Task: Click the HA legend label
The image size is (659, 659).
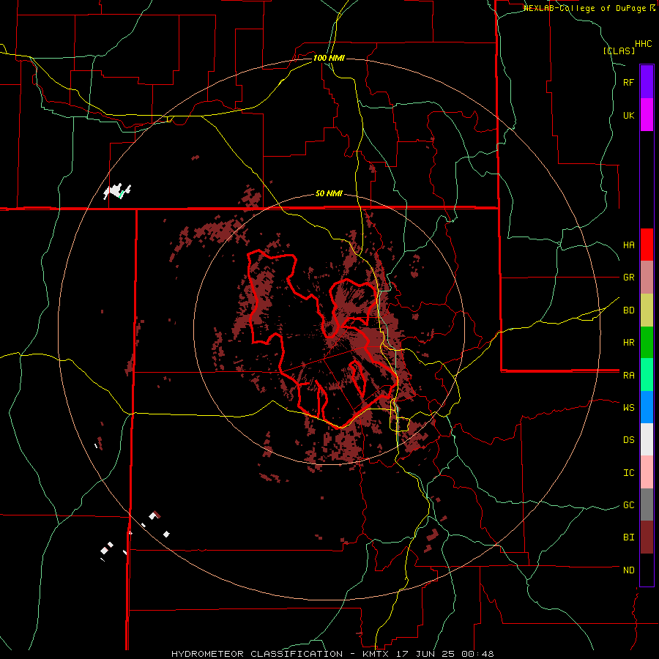Action: click(x=629, y=245)
